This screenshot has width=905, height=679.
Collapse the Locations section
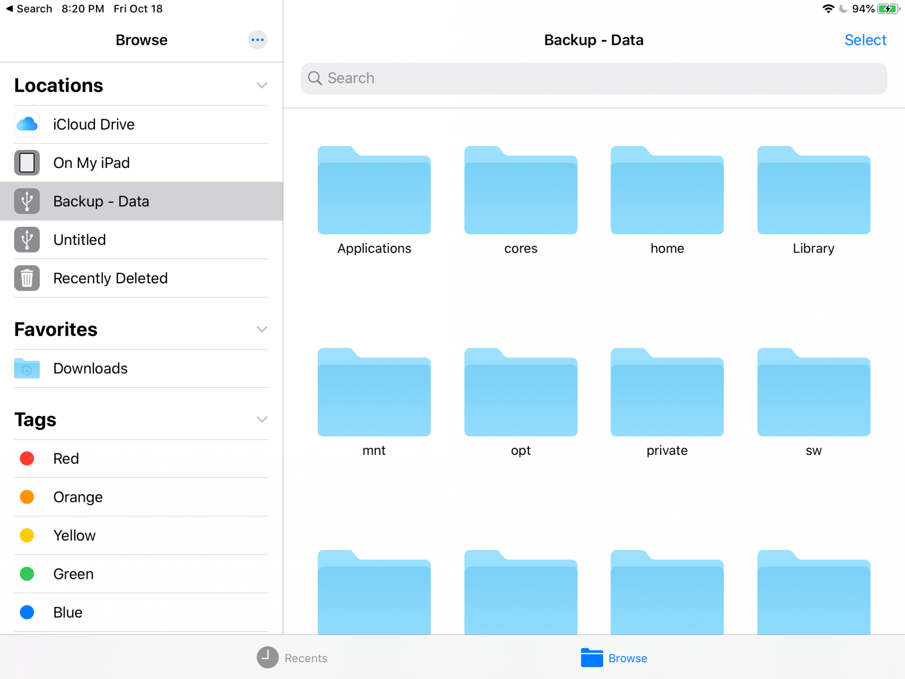262,86
